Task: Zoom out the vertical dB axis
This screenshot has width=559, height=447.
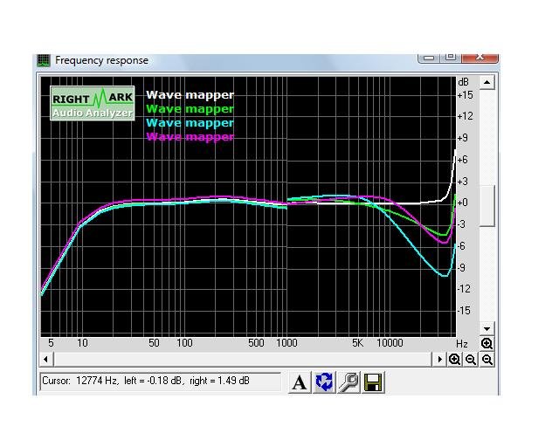Action: click(487, 360)
